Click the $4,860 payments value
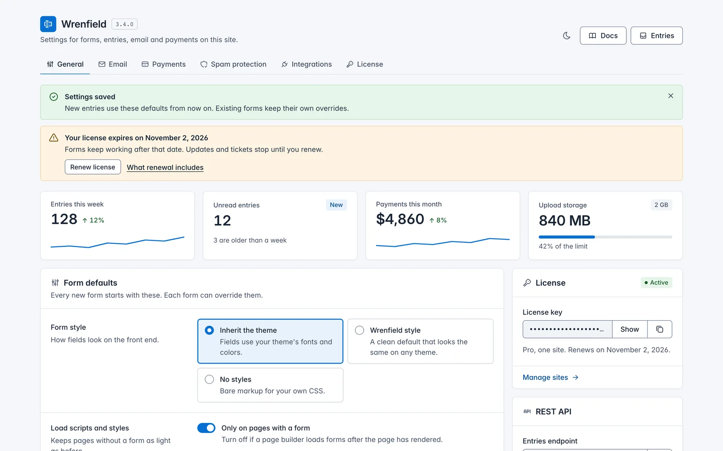The height and width of the screenshot is (451, 723). click(400, 219)
